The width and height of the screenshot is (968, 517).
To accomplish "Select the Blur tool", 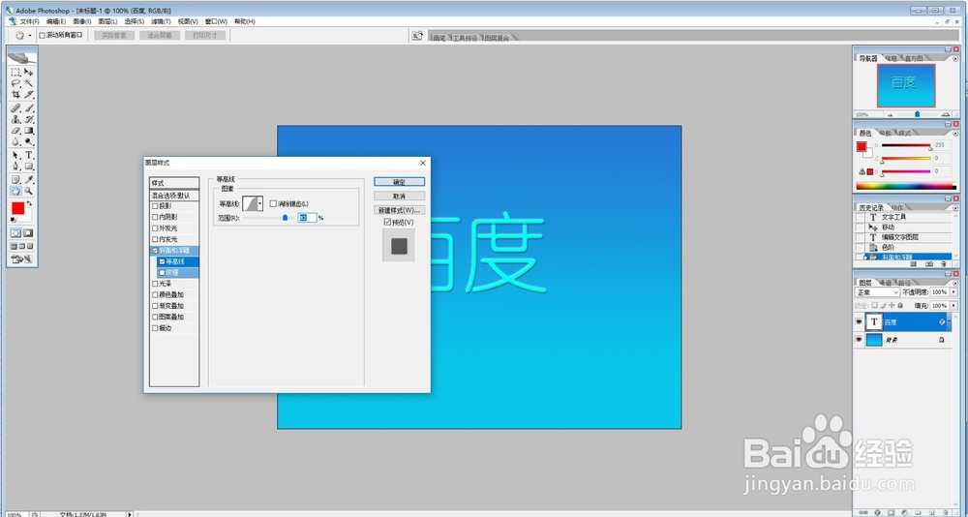I will [x=16, y=141].
